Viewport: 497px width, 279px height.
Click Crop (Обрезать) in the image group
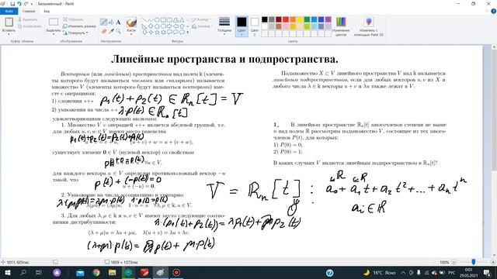click(x=73, y=19)
